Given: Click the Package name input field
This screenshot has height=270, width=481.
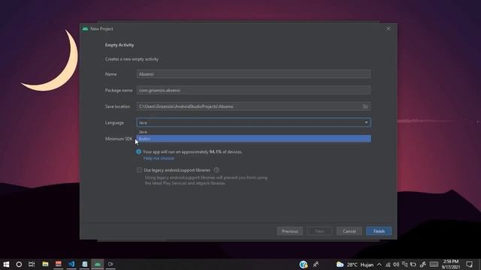Looking at the screenshot, I should click(253, 90).
